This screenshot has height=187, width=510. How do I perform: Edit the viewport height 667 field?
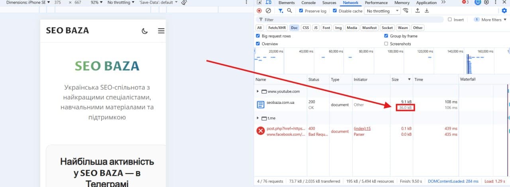click(x=78, y=2)
